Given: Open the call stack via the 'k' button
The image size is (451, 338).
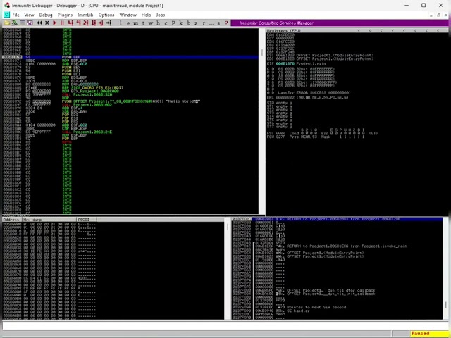Looking at the screenshot, I should [181, 23].
